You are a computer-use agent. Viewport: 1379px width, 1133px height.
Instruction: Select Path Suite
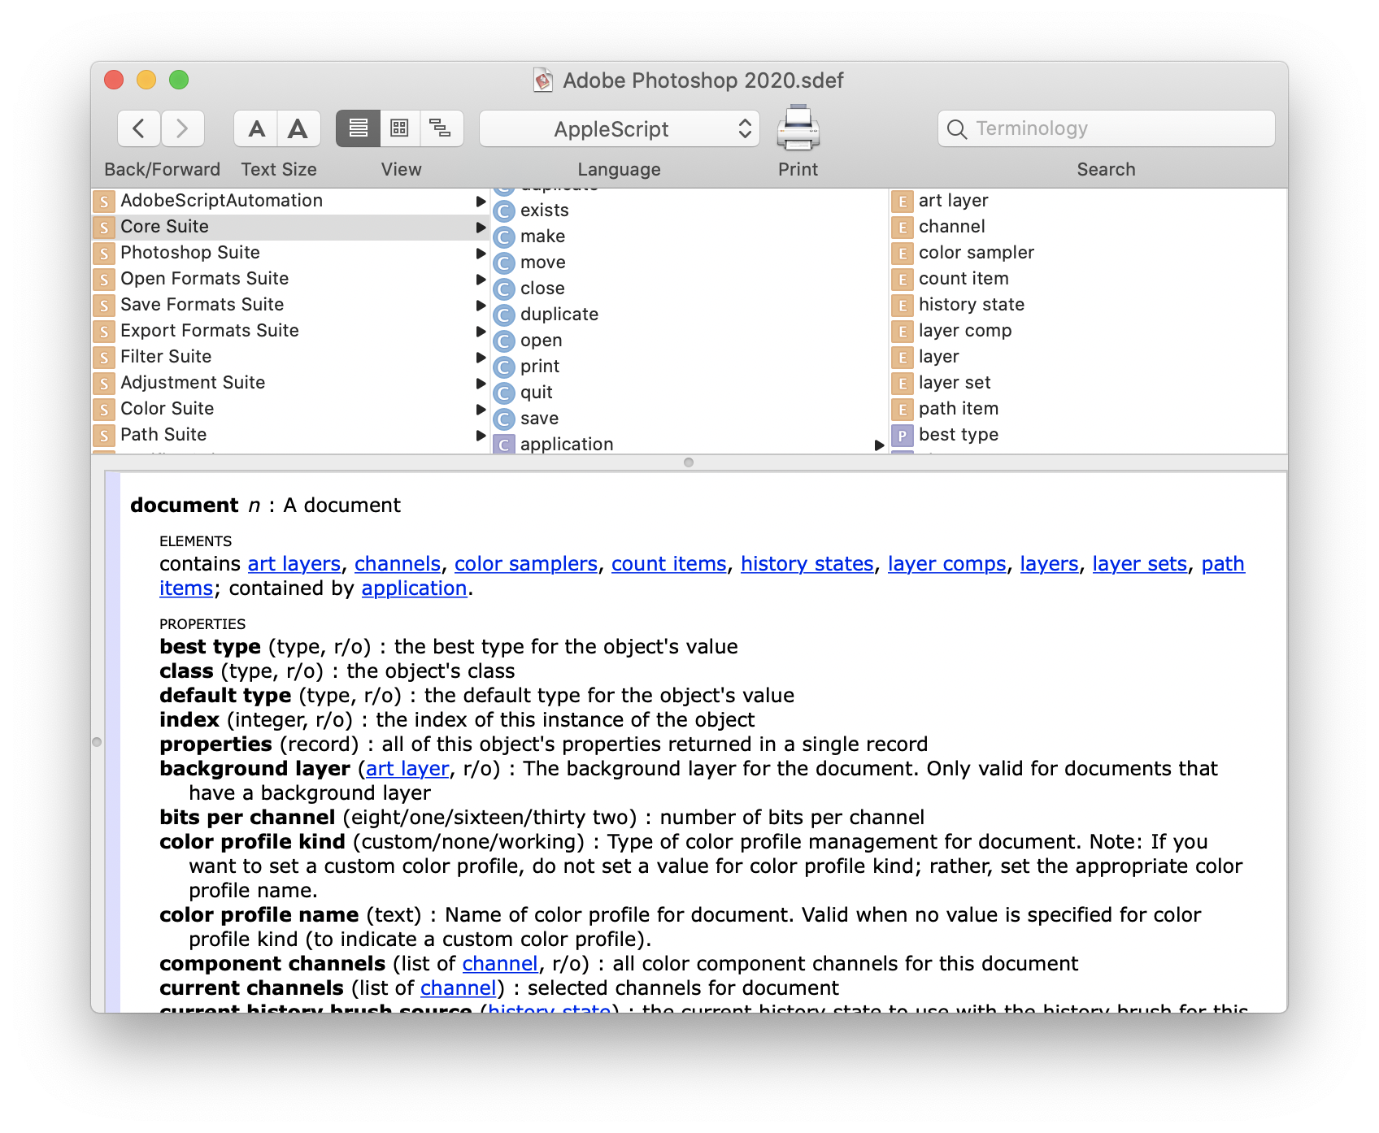click(x=290, y=435)
